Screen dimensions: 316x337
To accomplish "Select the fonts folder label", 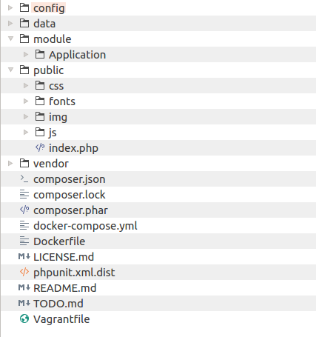I will click(62, 101).
